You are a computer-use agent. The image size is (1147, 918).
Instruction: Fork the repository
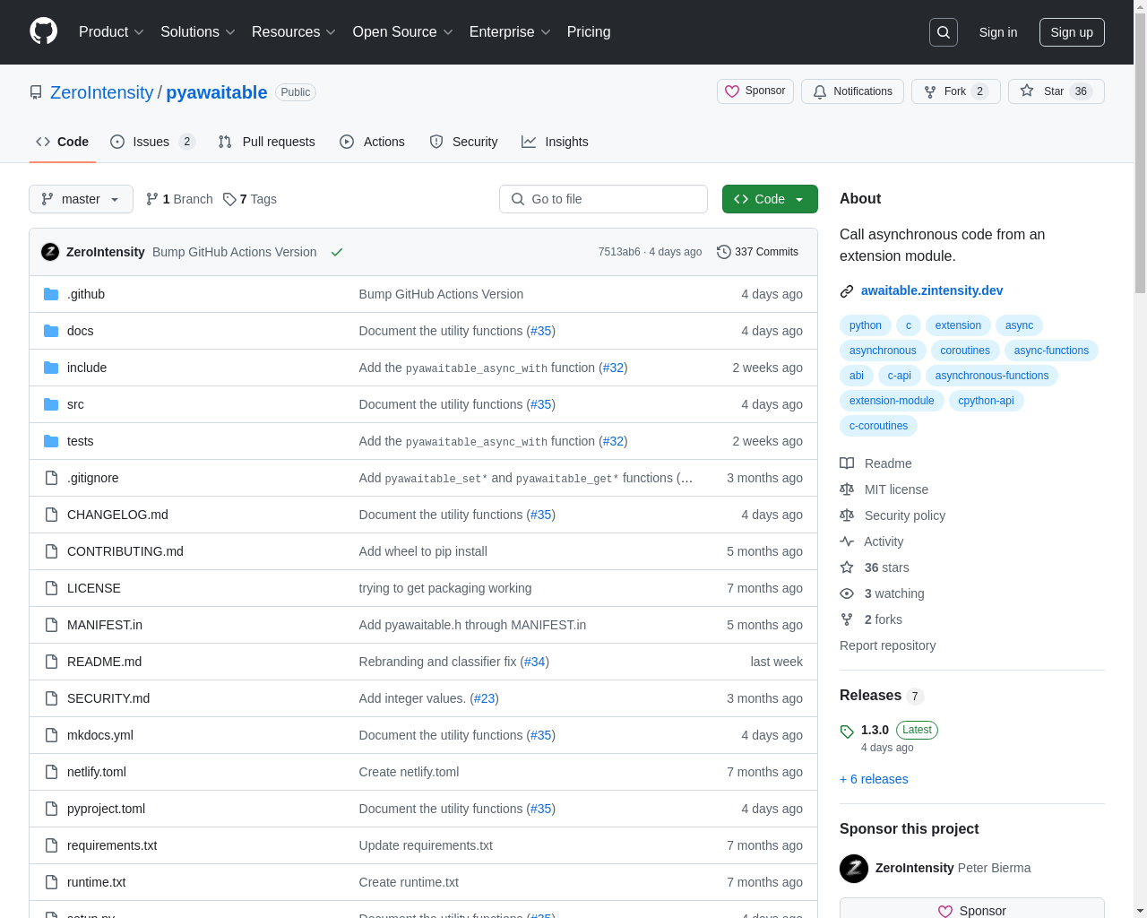point(956,91)
